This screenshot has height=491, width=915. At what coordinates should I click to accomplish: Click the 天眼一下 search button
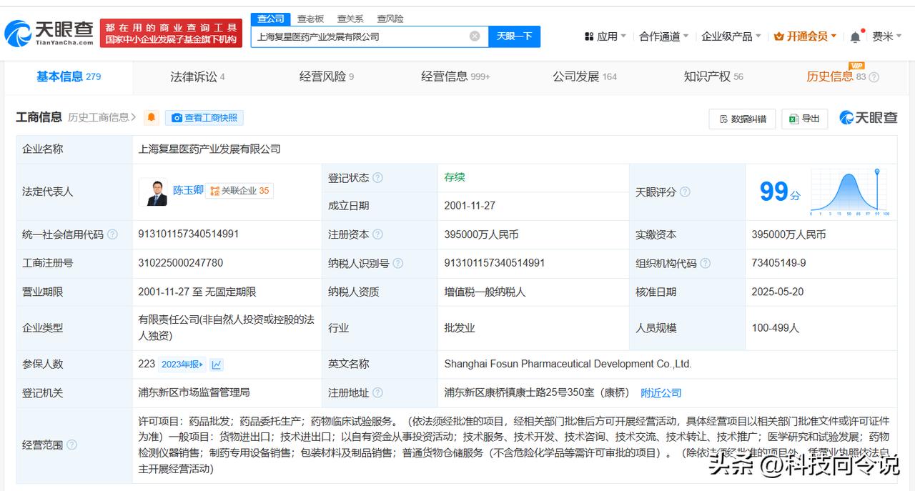(x=514, y=36)
